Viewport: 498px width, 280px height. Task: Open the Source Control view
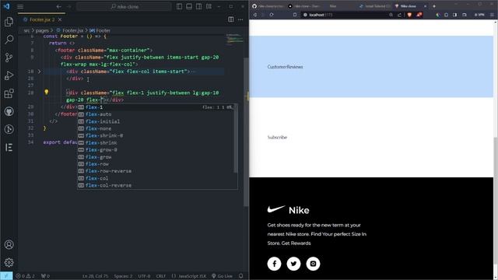coord(9,58)
